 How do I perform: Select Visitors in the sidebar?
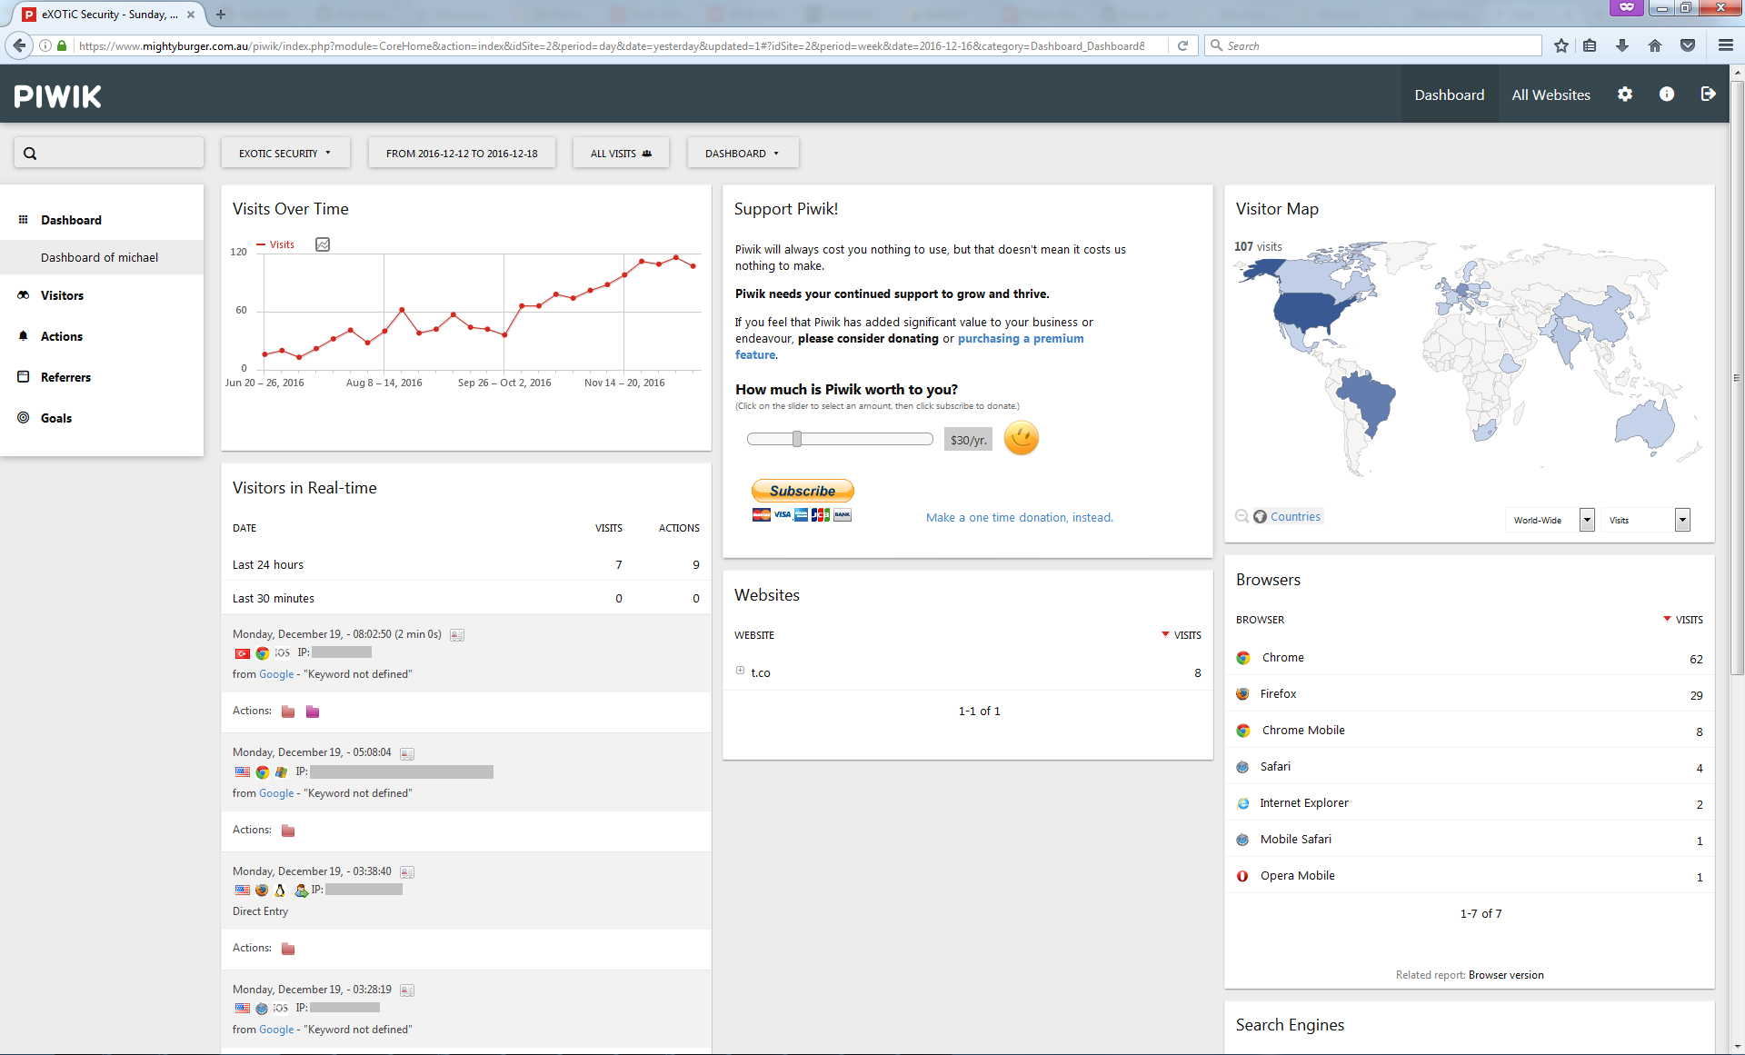click(x=62, y=295)
